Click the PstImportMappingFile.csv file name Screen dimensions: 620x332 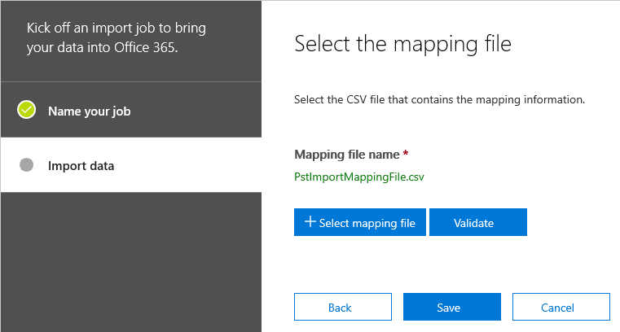359,177
